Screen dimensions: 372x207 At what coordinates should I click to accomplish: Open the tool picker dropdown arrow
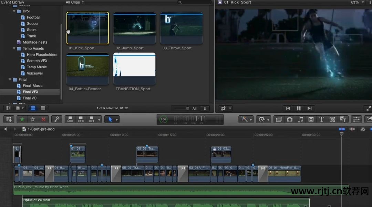[x=117, y=120]
